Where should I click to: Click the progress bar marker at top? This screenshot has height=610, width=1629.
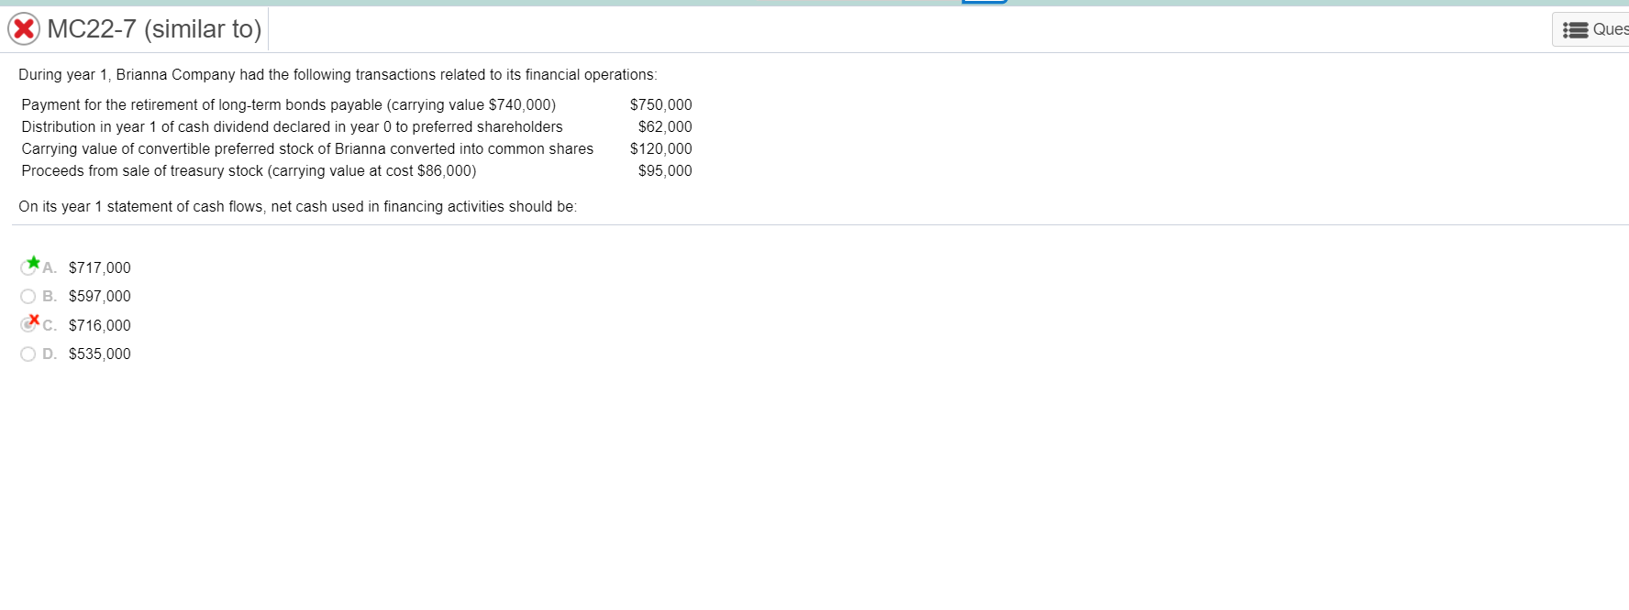coord(984,2)
